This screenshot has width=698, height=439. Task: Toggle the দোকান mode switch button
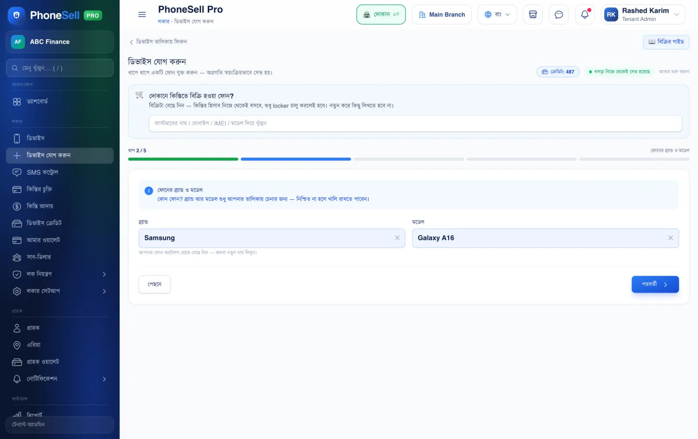(x=381, y=14)
